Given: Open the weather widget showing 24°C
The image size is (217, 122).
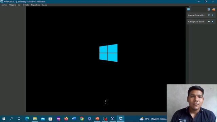Looking at the screenshot, I should (x=153, y=119).
